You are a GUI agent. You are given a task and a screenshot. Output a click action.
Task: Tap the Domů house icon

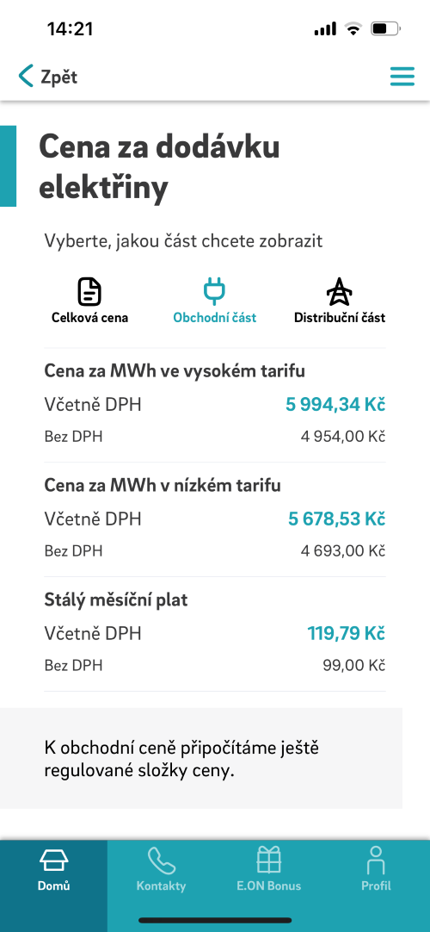tap(54, 861)
